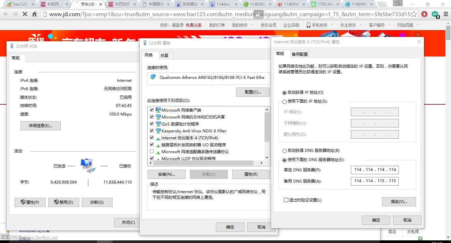Image resolution: width=451 pixels, height=243 pixels.
Task: Close the JD banner advertisement X
Action: (x=418, y=35)
